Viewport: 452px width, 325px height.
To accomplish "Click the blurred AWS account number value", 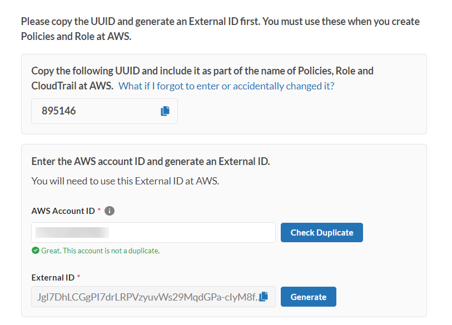I will pyautogui.click(x=72, y=232).
